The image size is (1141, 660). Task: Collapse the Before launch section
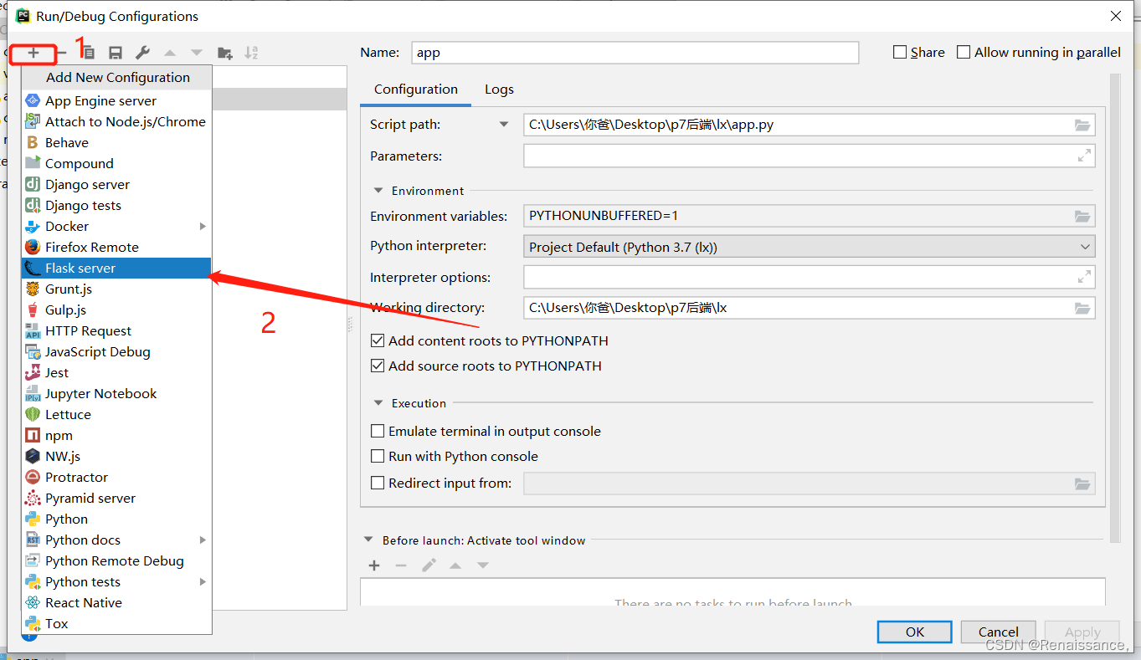pos(369,540)
